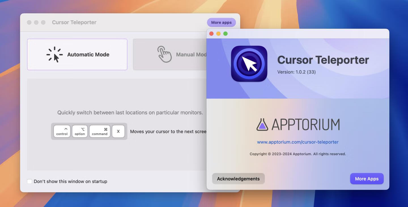Screen dimensions: 408x207
Task: Click the command key cap
Action: pos(99,131)
